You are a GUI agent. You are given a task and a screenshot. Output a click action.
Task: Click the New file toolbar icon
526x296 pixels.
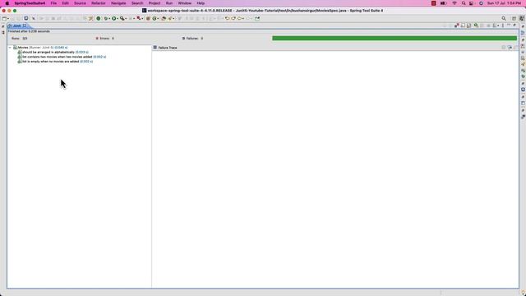[x=3, y=18]
